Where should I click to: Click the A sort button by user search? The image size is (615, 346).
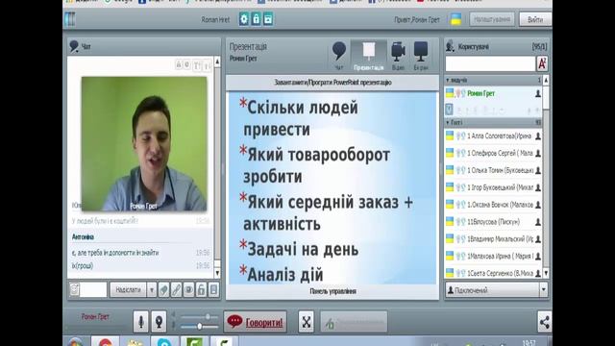[x=542, y=63]
